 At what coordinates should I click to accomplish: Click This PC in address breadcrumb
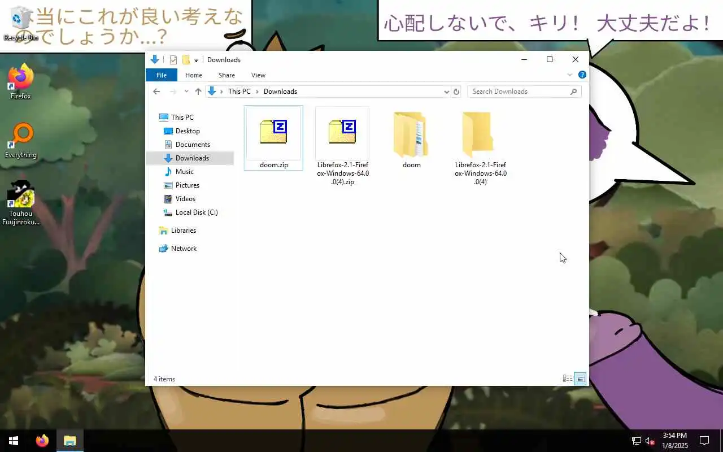pos(239,92)
